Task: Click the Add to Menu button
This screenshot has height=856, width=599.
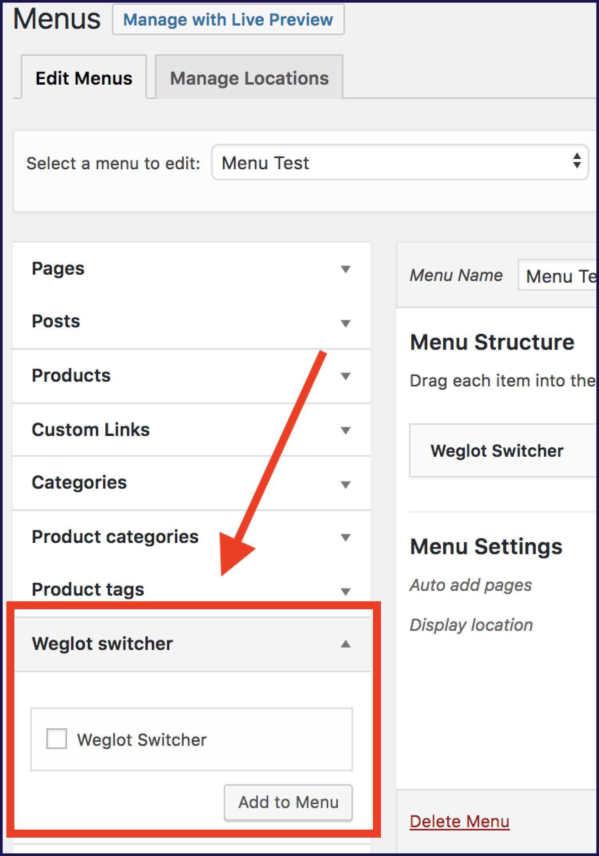Action: tap(288, 802)
